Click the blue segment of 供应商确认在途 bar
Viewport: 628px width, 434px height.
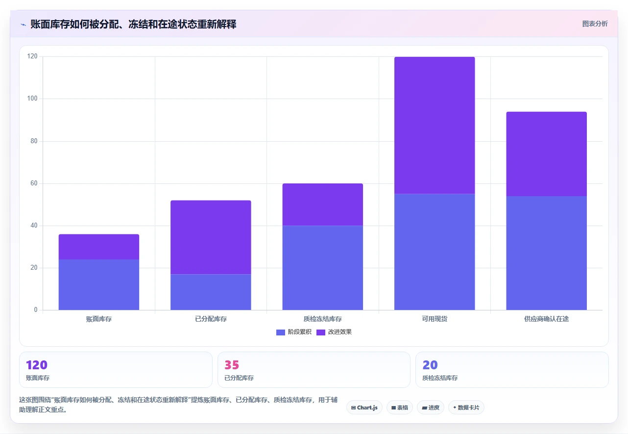coord(546,253)
